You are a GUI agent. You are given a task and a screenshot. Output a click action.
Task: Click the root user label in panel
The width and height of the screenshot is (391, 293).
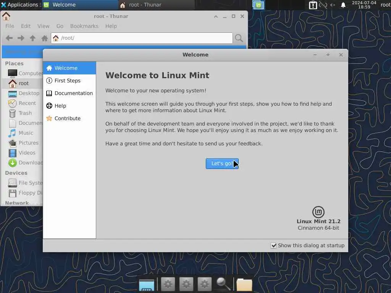385,5
